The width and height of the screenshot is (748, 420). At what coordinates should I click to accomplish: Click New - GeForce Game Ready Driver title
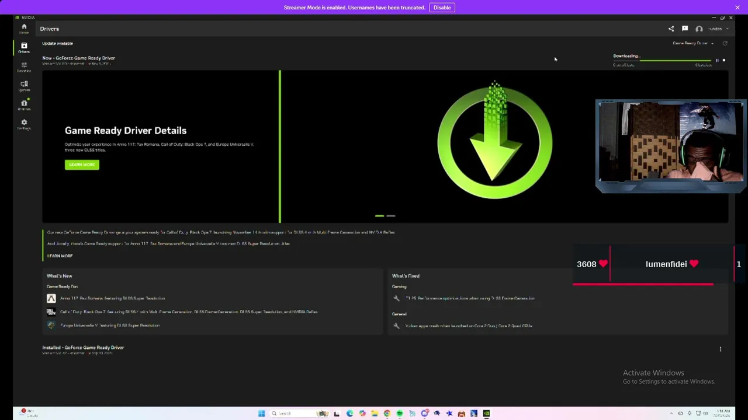[78, 58]
